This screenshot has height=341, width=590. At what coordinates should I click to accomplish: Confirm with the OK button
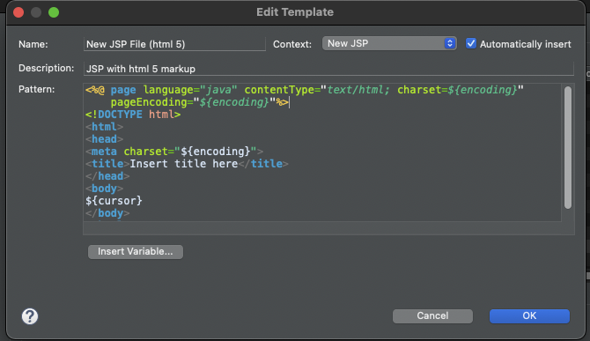pos(529,315)
